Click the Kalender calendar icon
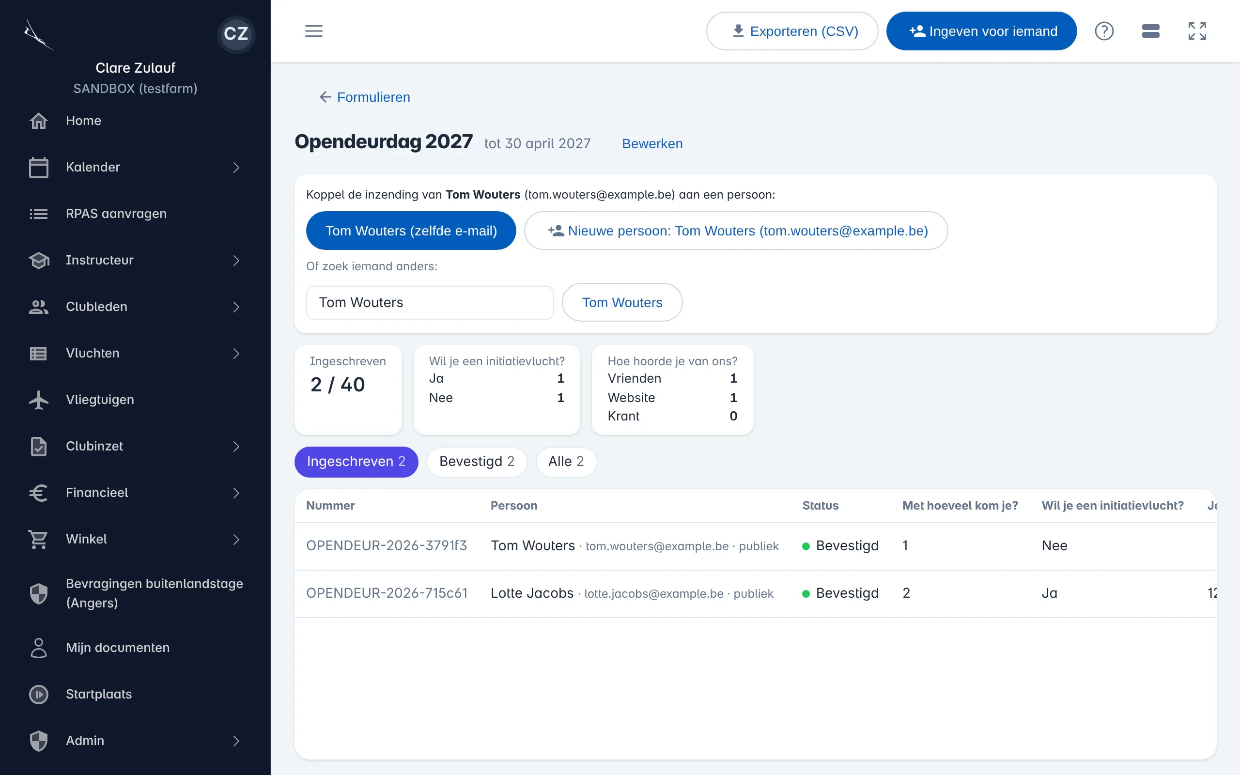Screen dimensions: 1240x775 point(38,167)
